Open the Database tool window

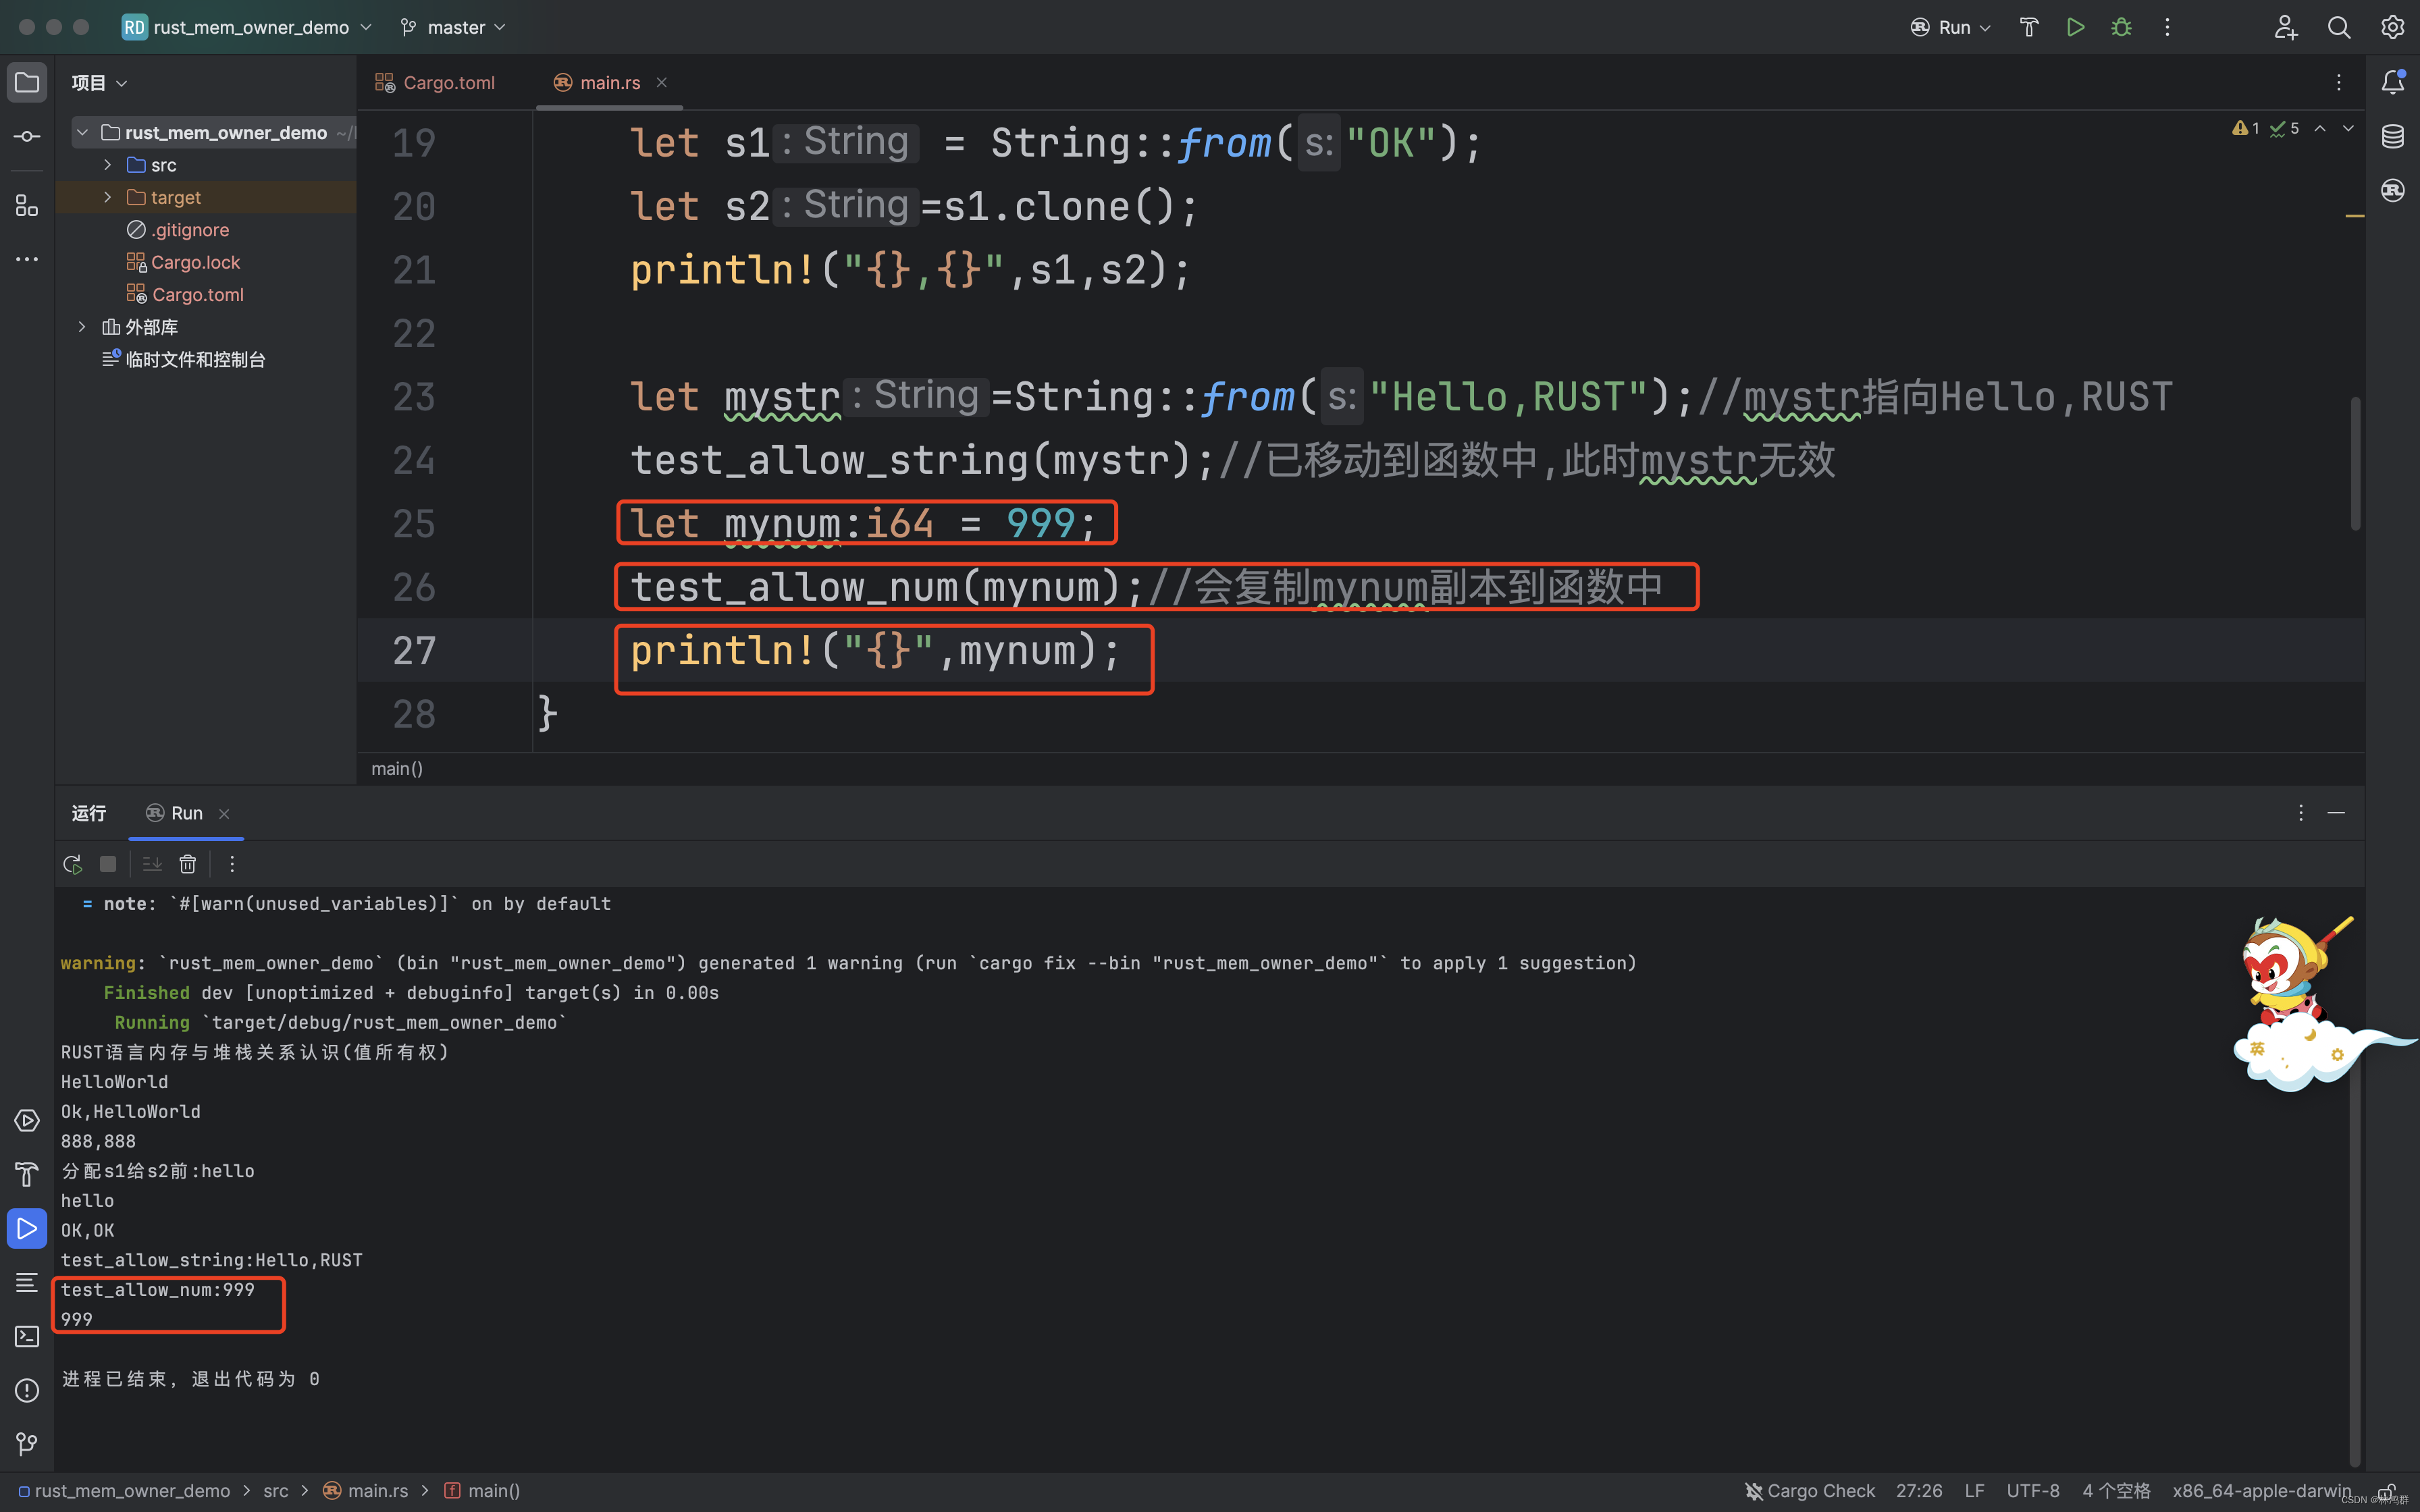[x=2394, y=136]
